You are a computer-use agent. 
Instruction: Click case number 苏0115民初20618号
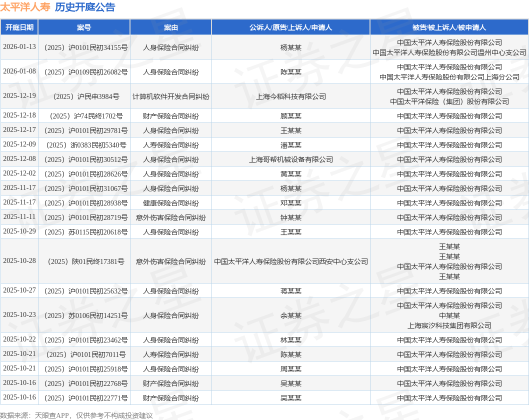click(98, 232)
